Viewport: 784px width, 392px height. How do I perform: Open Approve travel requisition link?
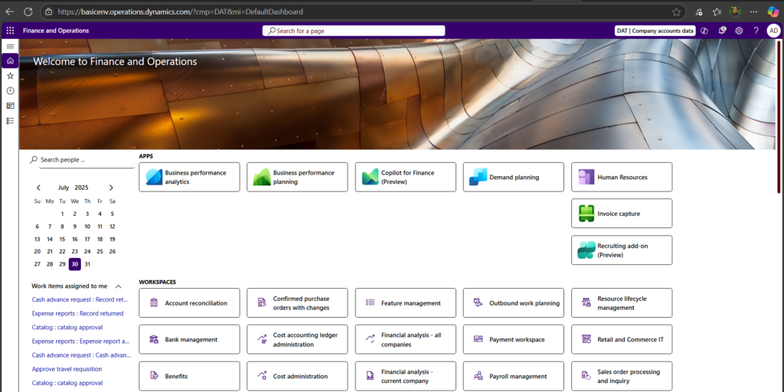[x=67, y=369]
